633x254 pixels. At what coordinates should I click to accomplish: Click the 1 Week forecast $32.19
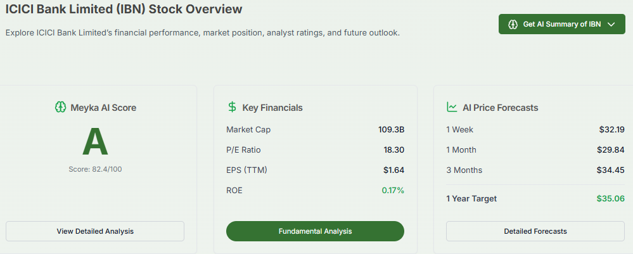tap(611, 130)
